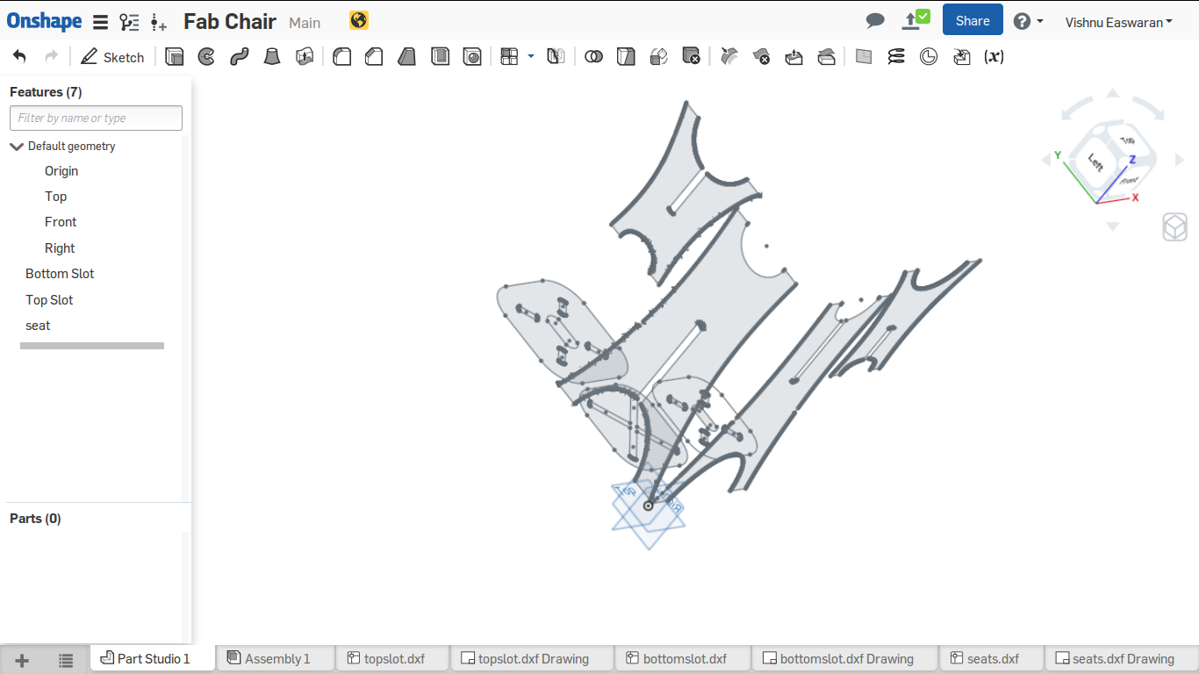This screenshot has height=674, width=1199.
Task: Select Origin in the feature list
Action: coord(61,171)
